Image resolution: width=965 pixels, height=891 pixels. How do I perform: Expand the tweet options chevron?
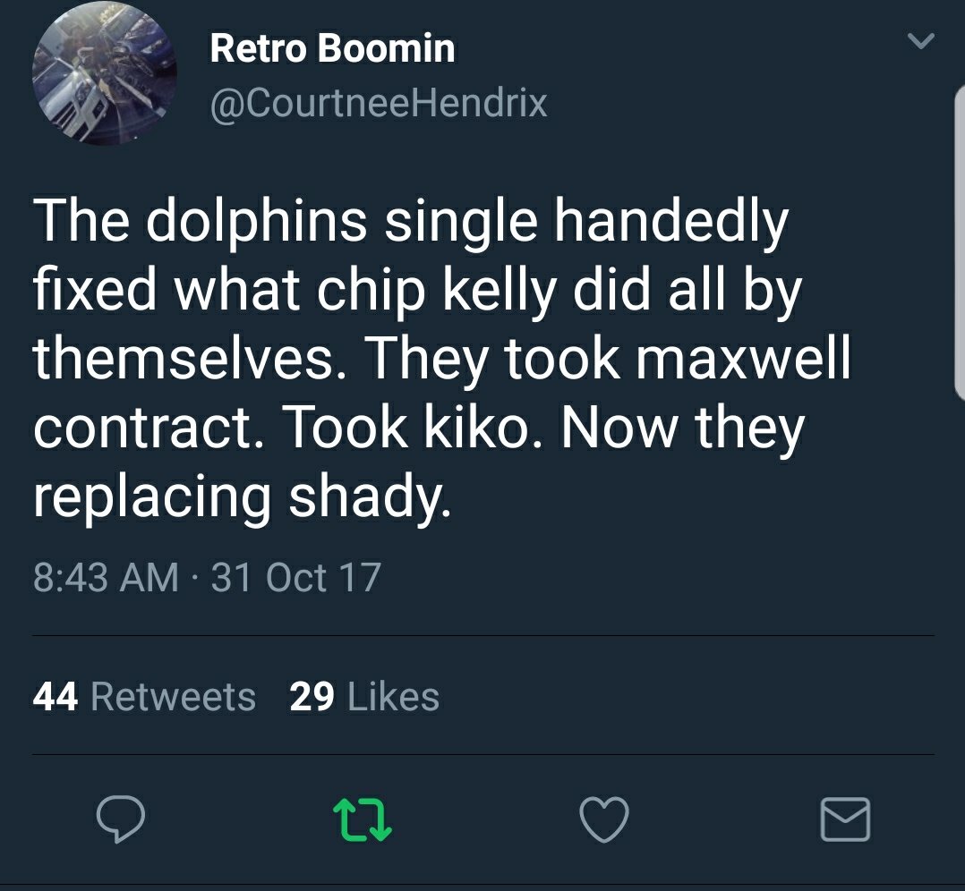click(921, 42)
